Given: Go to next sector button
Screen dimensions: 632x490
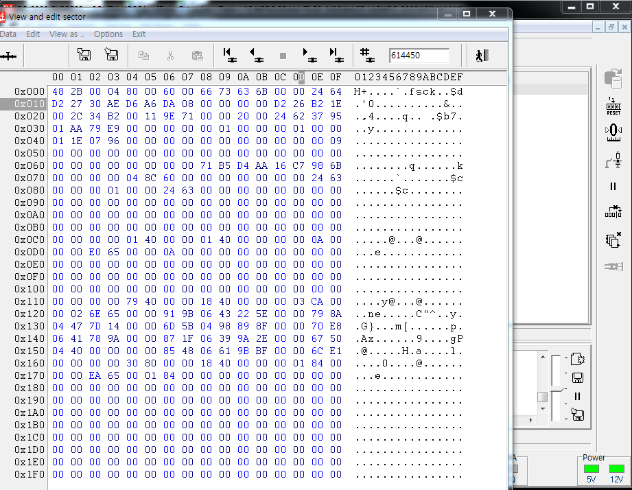Looking at the screenshot, I should click(x=309, y=55).
